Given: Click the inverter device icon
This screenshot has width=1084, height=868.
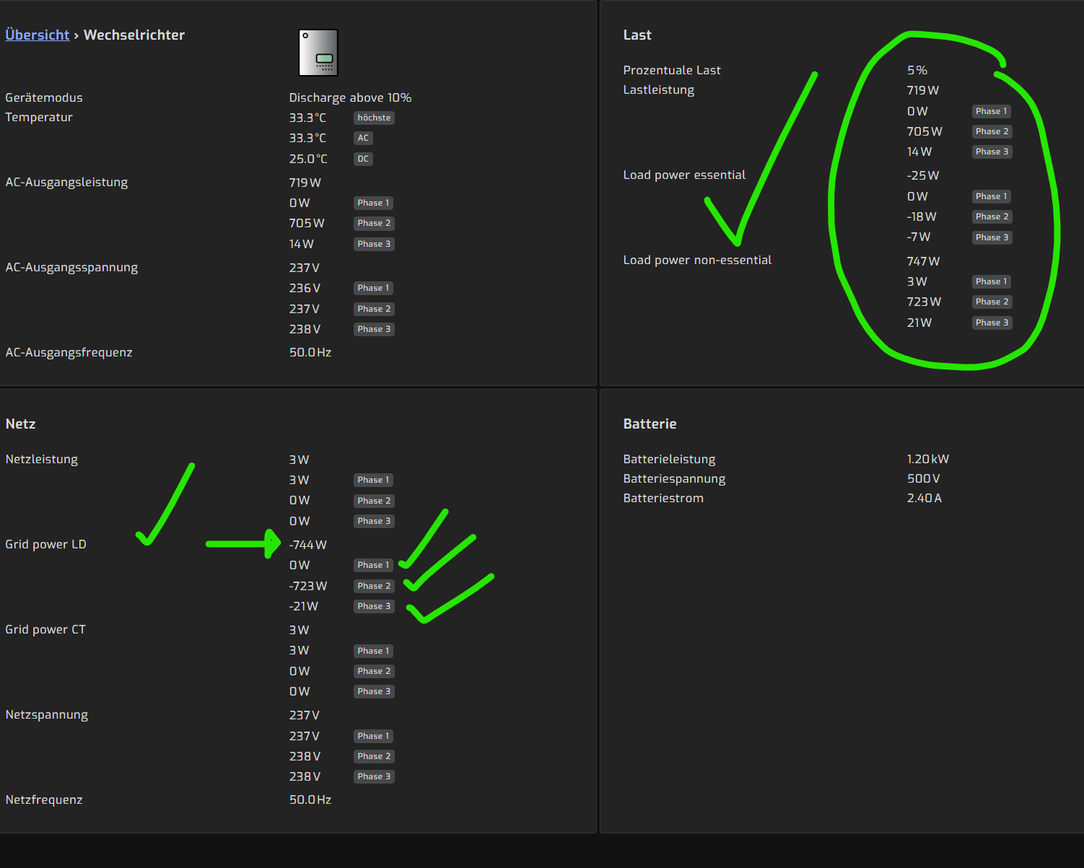Looking at the screenshot, I should coord(318,53).
